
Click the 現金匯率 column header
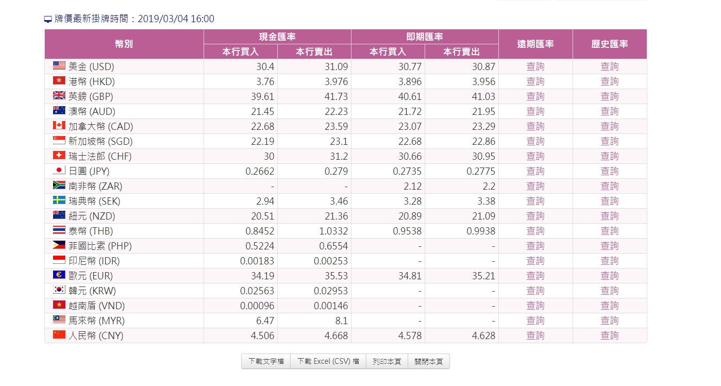(x=277, y=37)
